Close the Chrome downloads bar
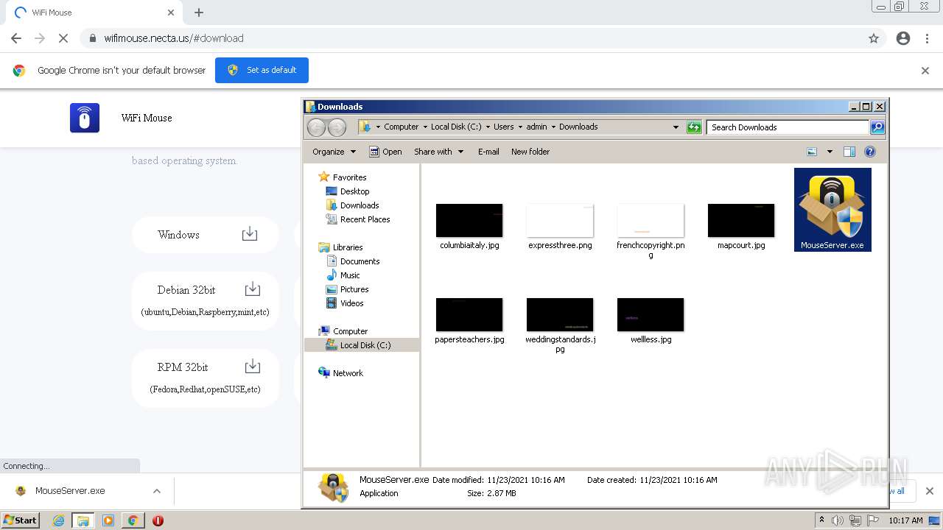Viewport: 943px width, 530px height. click(929, 491)
